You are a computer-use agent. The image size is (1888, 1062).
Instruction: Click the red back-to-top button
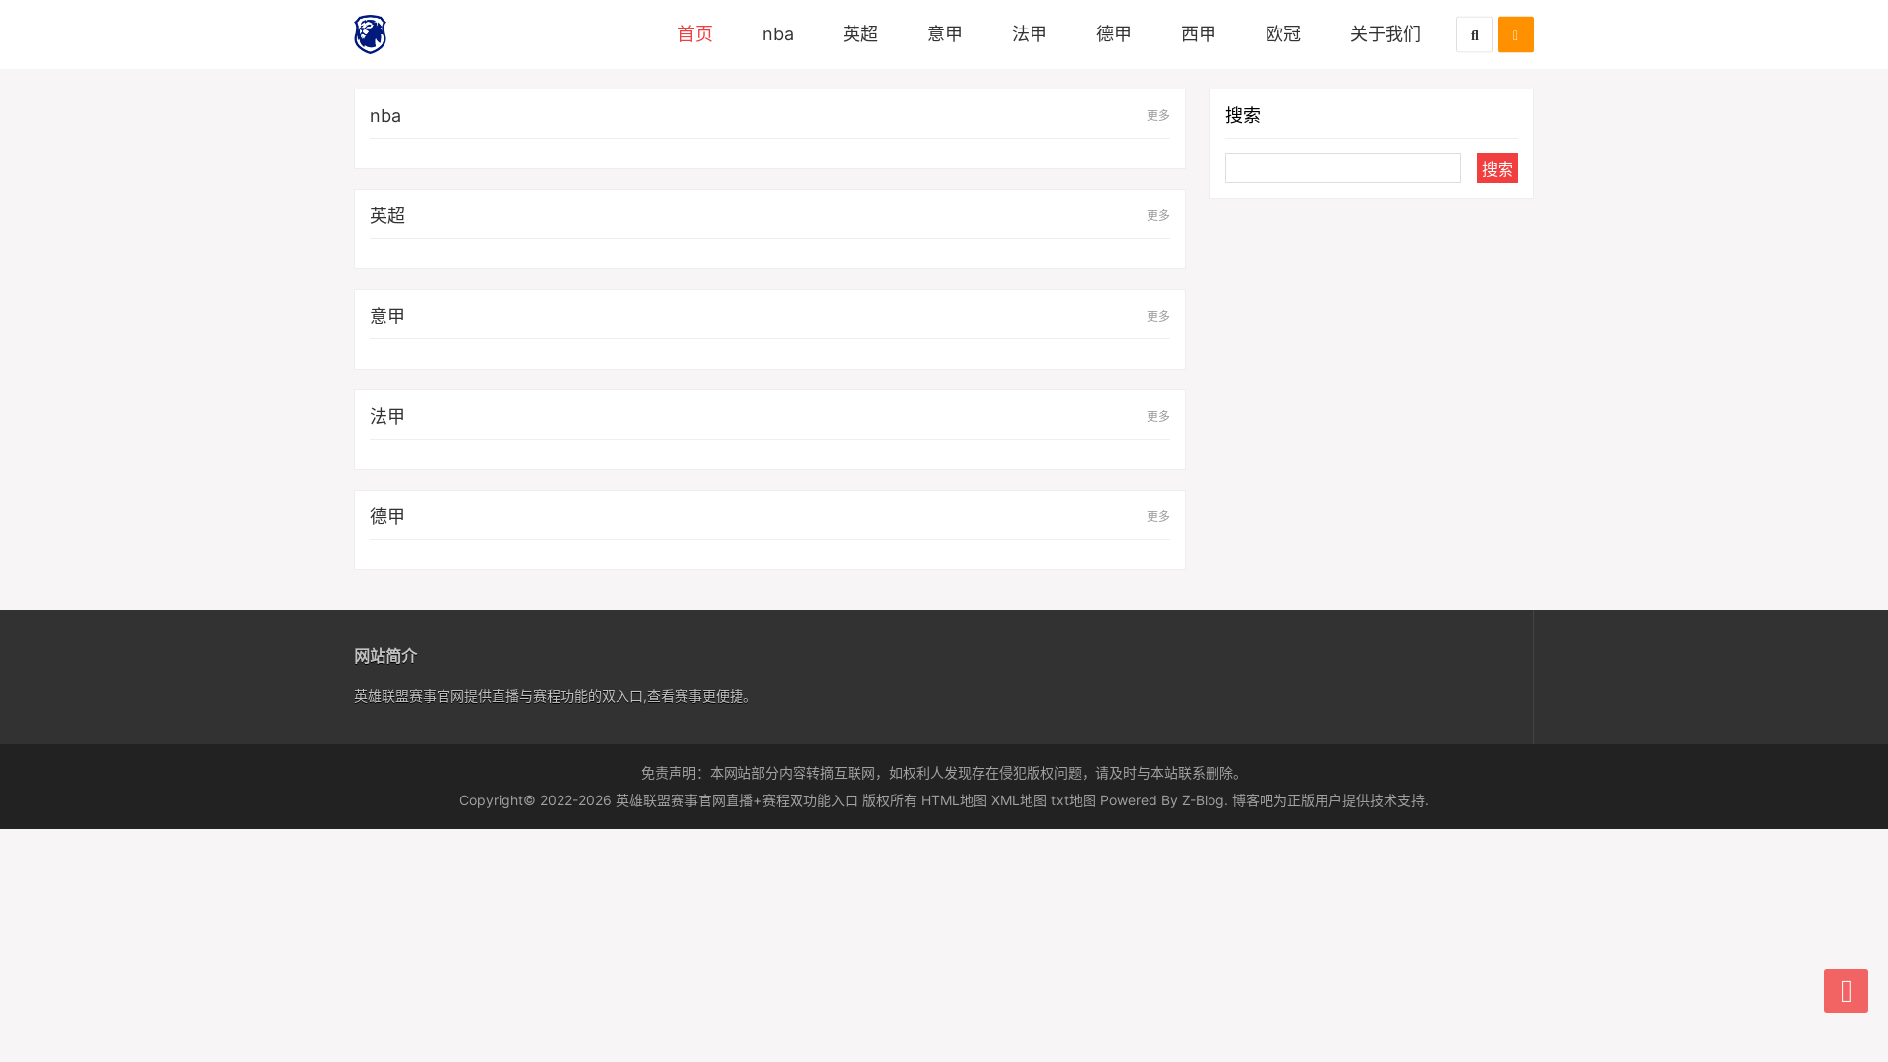tap(1846, 990)
